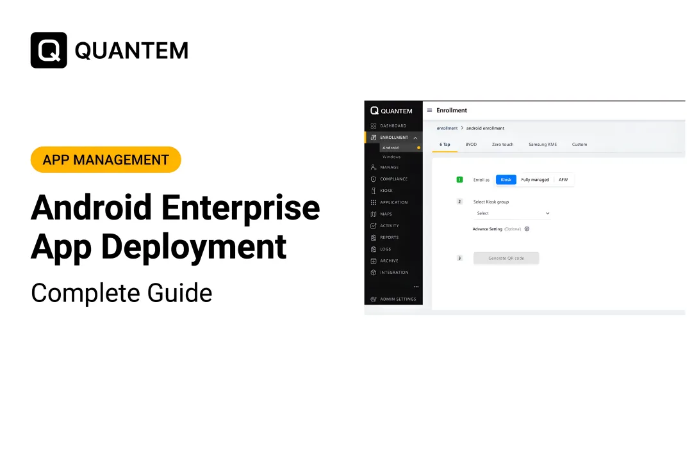Switch to the BYOD tab
Image resolution: width=692 pixels, height=464 pixels.
coord(471,144)
